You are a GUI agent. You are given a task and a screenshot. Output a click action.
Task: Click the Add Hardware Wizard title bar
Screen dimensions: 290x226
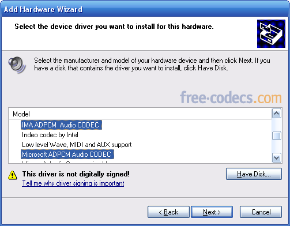click(x=145, y=9)
